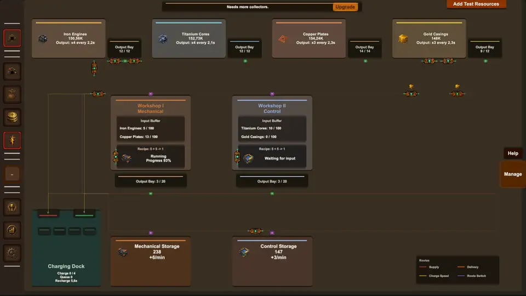Click the Charge Speed legend entry
This screenshot has width=526, height=296.
[x=434, y=276]
